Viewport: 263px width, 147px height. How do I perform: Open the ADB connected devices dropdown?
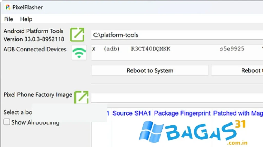(177, 52)
